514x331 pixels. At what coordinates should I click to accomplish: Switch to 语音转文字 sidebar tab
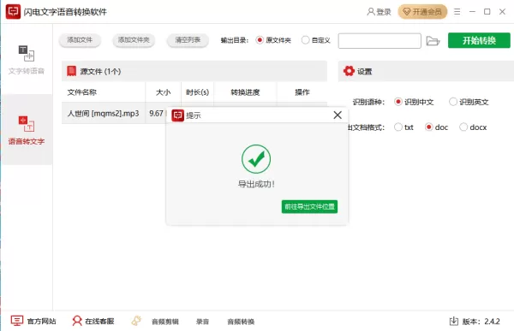(x=27, y=130)
